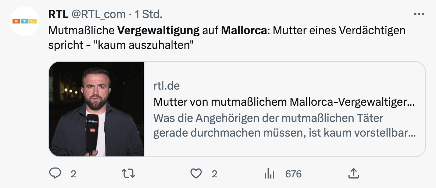Viewport: 436px width, 188px height.
Task: Click the 676 views count
Action: 293,174
